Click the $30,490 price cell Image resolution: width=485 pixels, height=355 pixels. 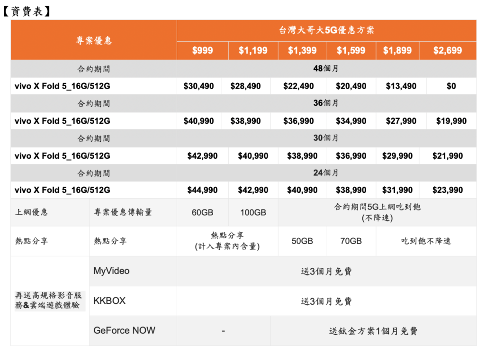click(x=198, y=86)
